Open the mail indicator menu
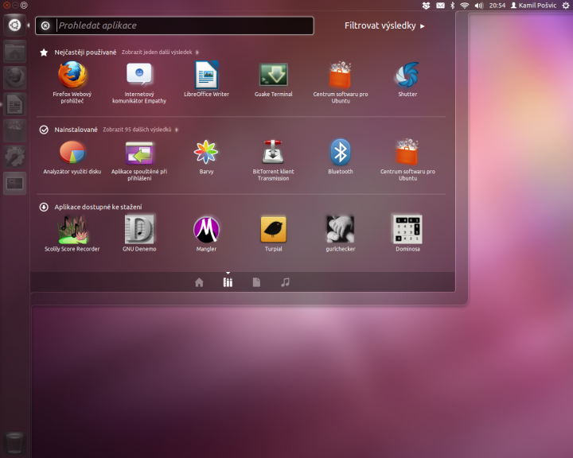 (x=440, y=6)
